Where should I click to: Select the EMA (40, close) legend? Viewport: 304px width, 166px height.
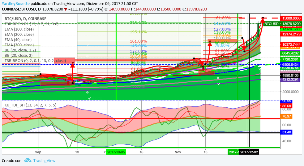coord(18,40)
